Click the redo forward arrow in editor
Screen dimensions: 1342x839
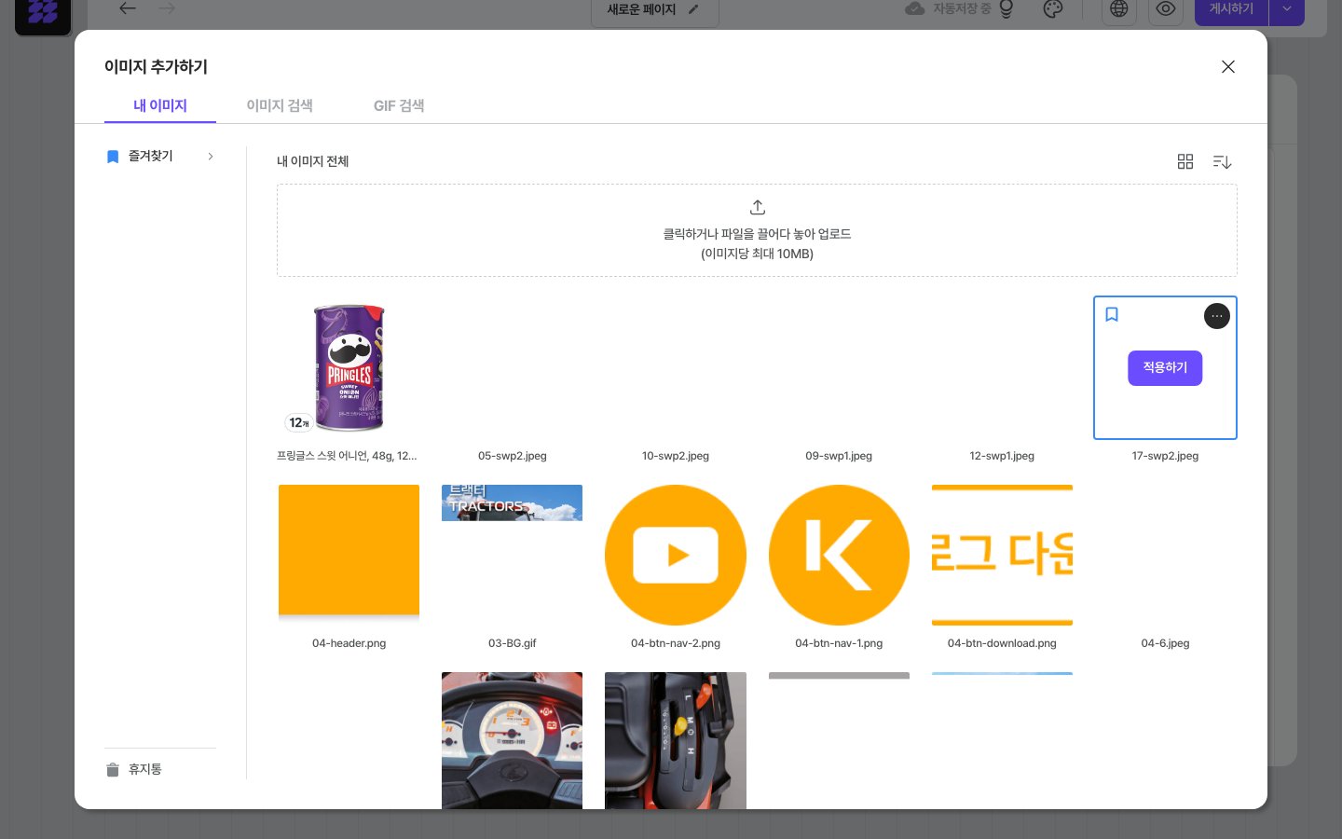(167, 8)
